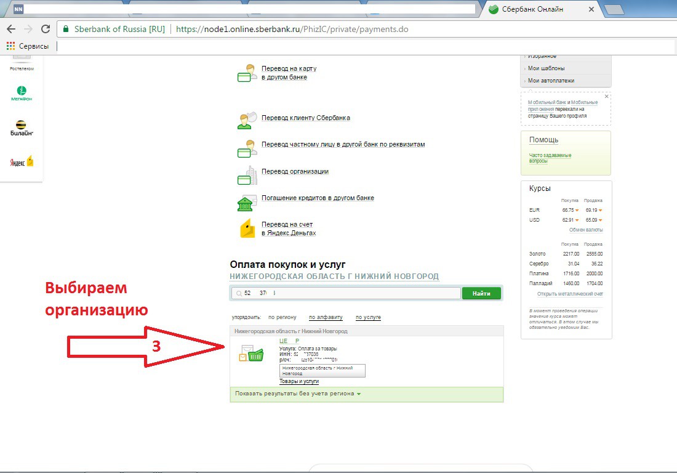This screenshot has width=677, height=473.
Task: Open Часто задаваемые вопросы help link
Action: [x=550, y=158]
